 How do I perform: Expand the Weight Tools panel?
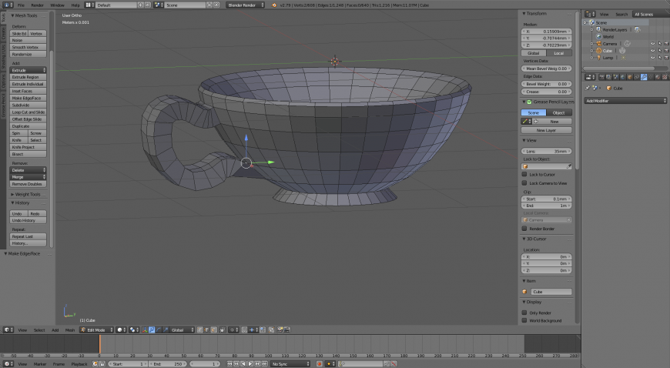tap(12, 195)
